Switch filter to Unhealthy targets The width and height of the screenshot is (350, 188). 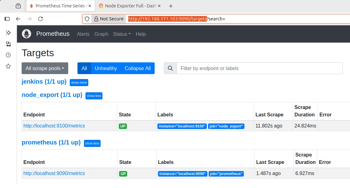pos(106,68)
